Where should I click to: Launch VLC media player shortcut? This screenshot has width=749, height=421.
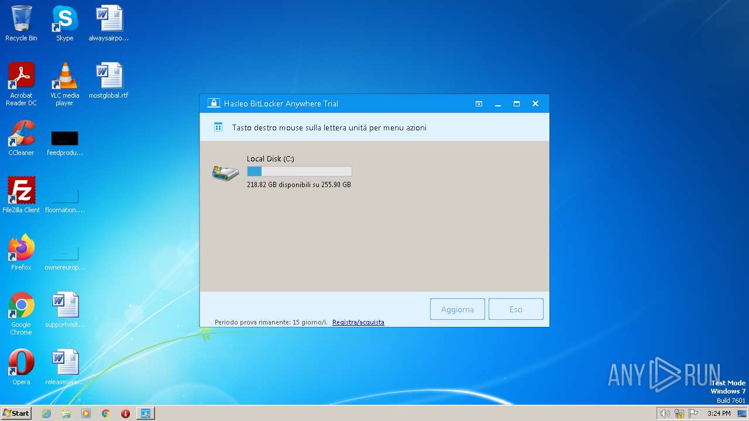click(x=64, y=84)
